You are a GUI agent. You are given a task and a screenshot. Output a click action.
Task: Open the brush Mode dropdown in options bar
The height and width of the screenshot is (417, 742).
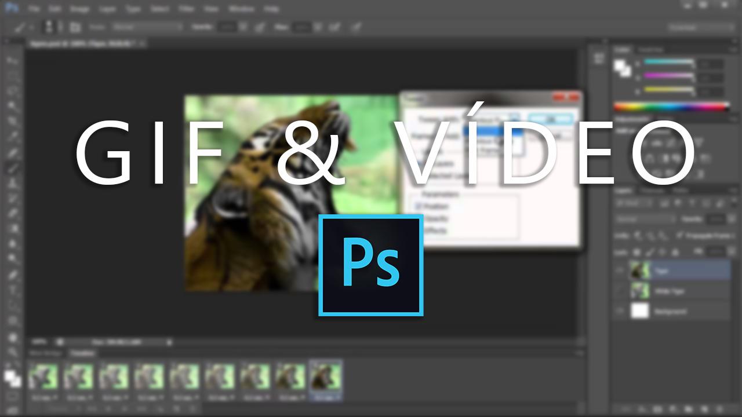coord(148,27)
